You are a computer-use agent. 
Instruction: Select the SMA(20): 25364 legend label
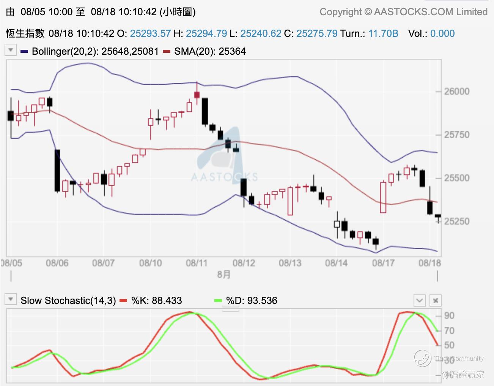pyautogui.click(x=210, y=51)
